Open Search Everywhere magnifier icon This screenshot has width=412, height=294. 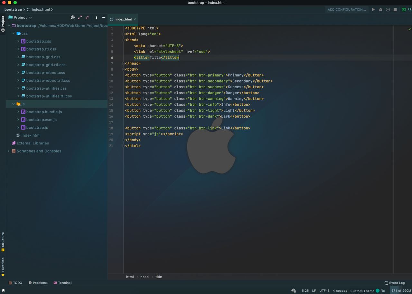point(410,10)
